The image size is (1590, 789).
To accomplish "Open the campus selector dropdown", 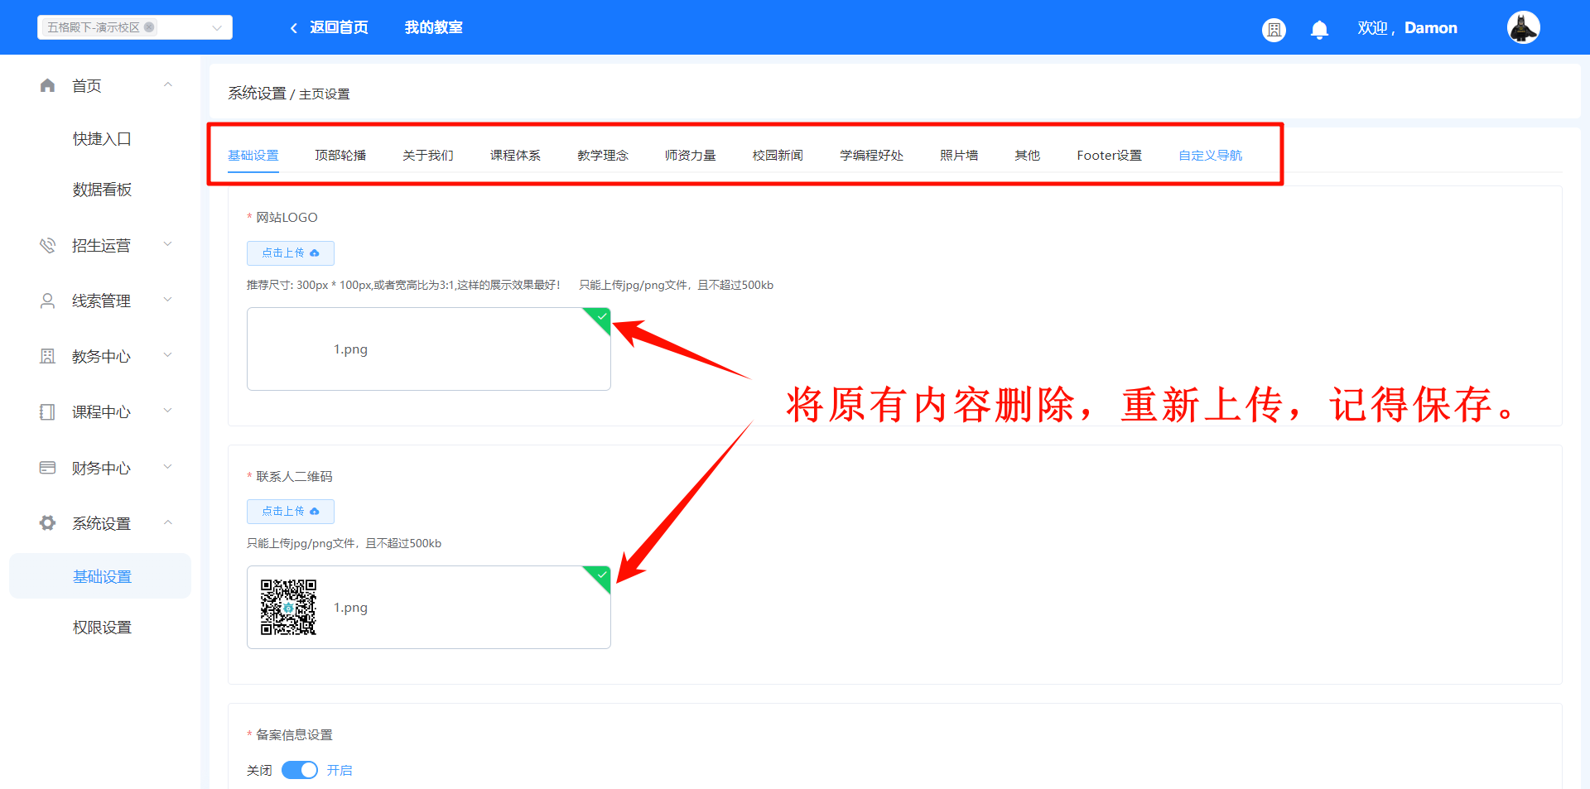I will click(217, 27).
